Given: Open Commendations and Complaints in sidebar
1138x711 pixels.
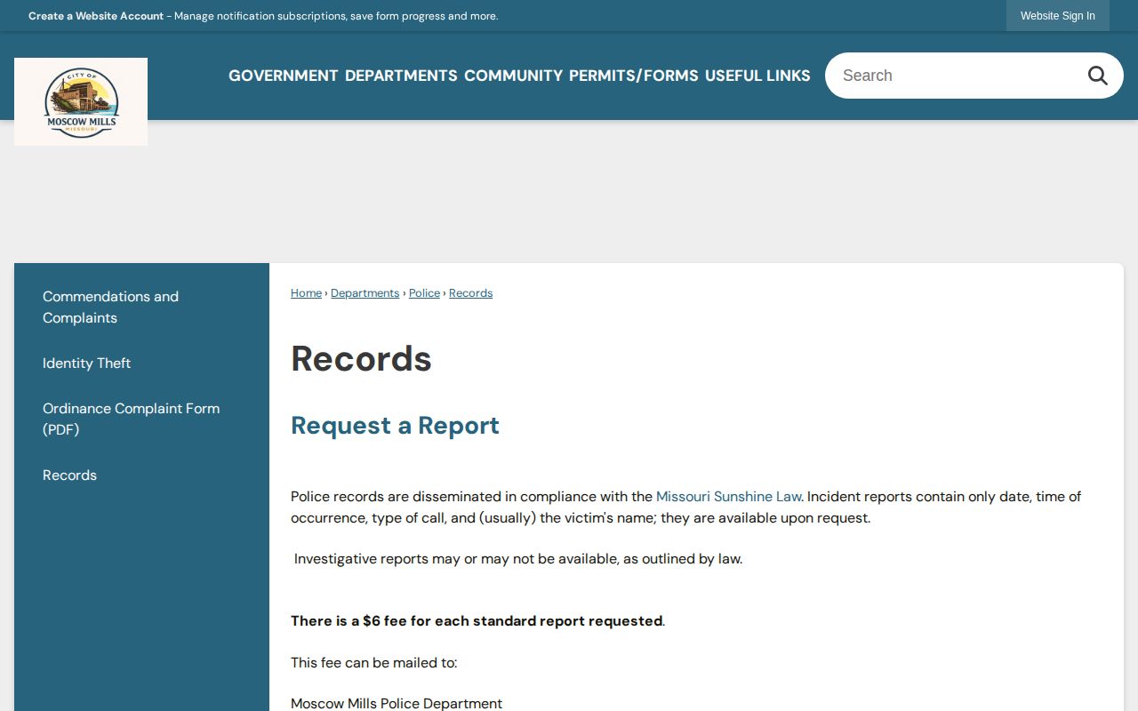Looking at the screenshot, I should [x=141, y=308].
